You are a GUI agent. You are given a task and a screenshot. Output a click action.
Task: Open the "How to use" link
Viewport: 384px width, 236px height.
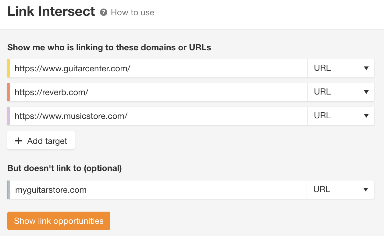(133, 12)
